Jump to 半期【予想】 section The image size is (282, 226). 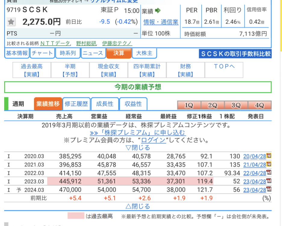pyautogui.click(x=70, y=70)
